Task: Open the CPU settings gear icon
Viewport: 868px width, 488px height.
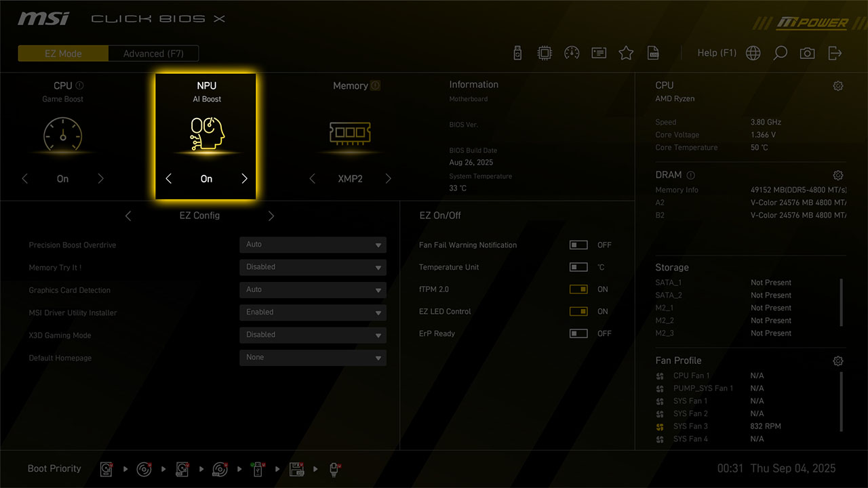Action: tap(838, 86)
